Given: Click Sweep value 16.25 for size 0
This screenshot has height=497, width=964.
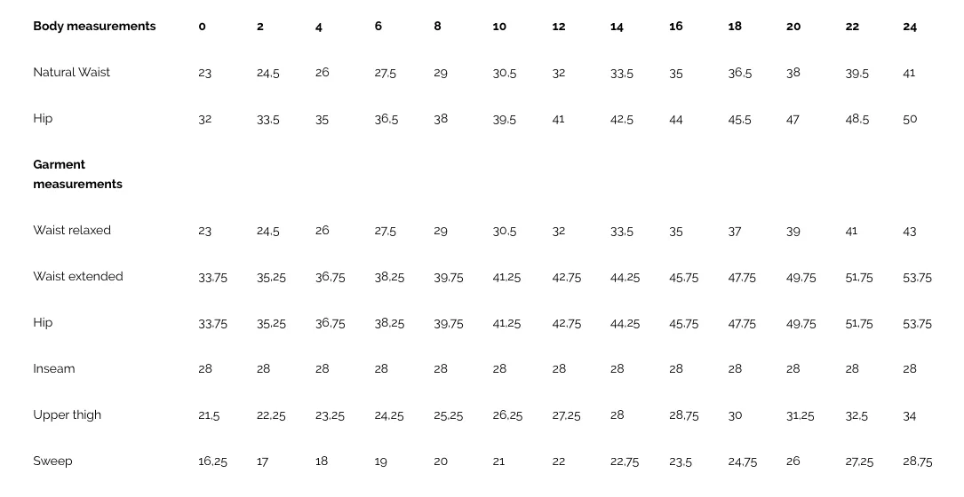Looking at the screenshot, I should (x=212, y=461).
